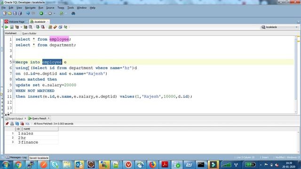Screen dimensions: 301x169
Task: Open Firefox from taskbar
Action: pyautogui.click(x=152, y=165)
